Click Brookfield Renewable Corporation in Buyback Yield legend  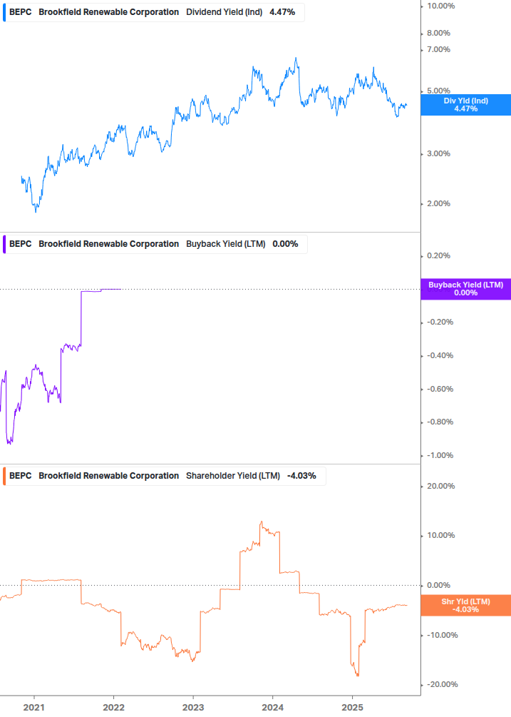108,244
